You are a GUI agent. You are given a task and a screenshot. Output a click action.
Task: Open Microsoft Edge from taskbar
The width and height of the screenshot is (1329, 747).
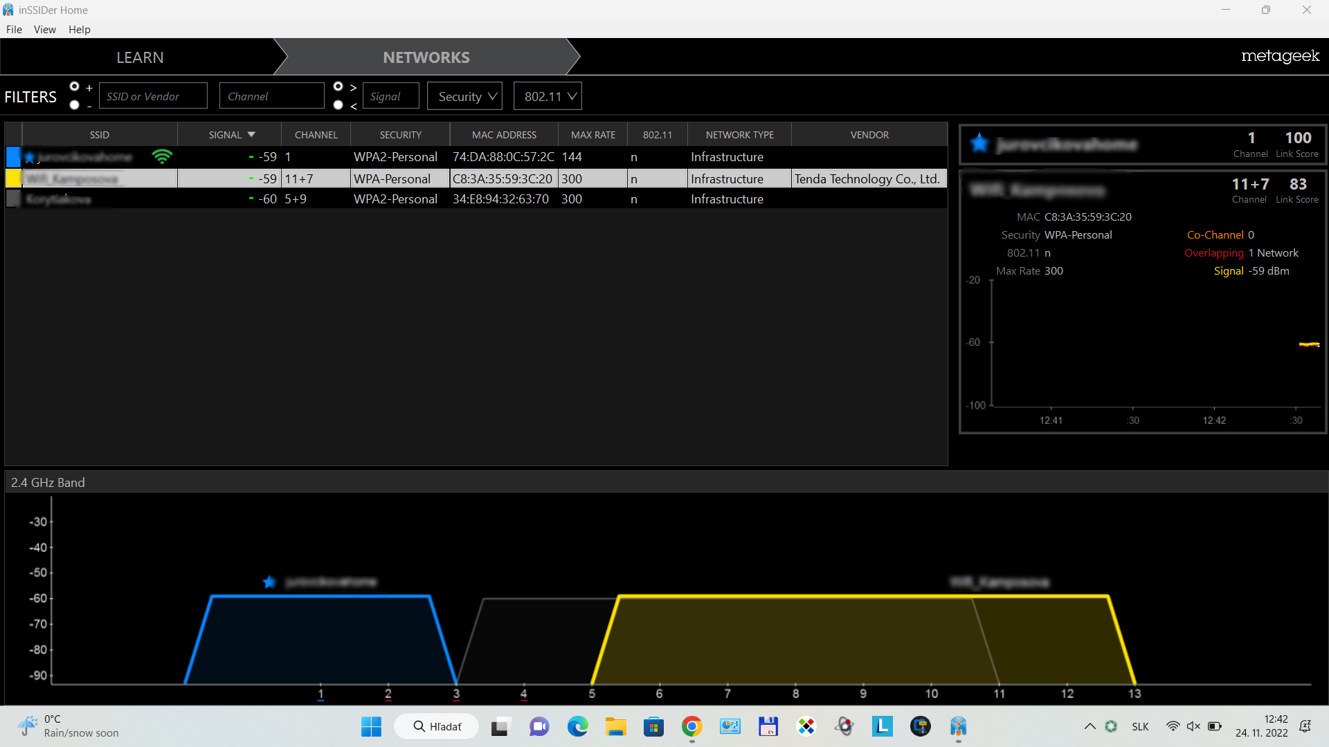coord(577,726)
